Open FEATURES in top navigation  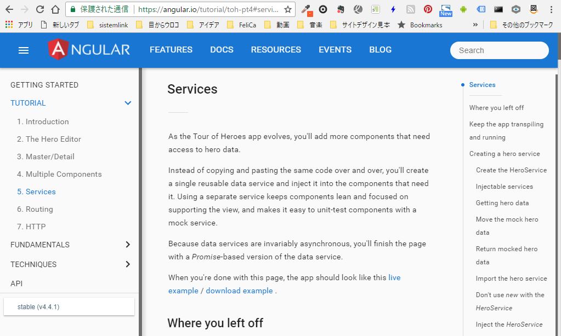[x=171, y=50]
